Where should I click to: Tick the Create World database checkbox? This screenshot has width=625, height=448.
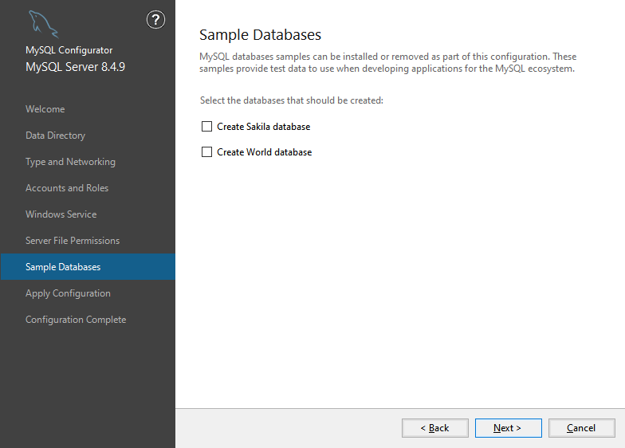click(207, 152)
